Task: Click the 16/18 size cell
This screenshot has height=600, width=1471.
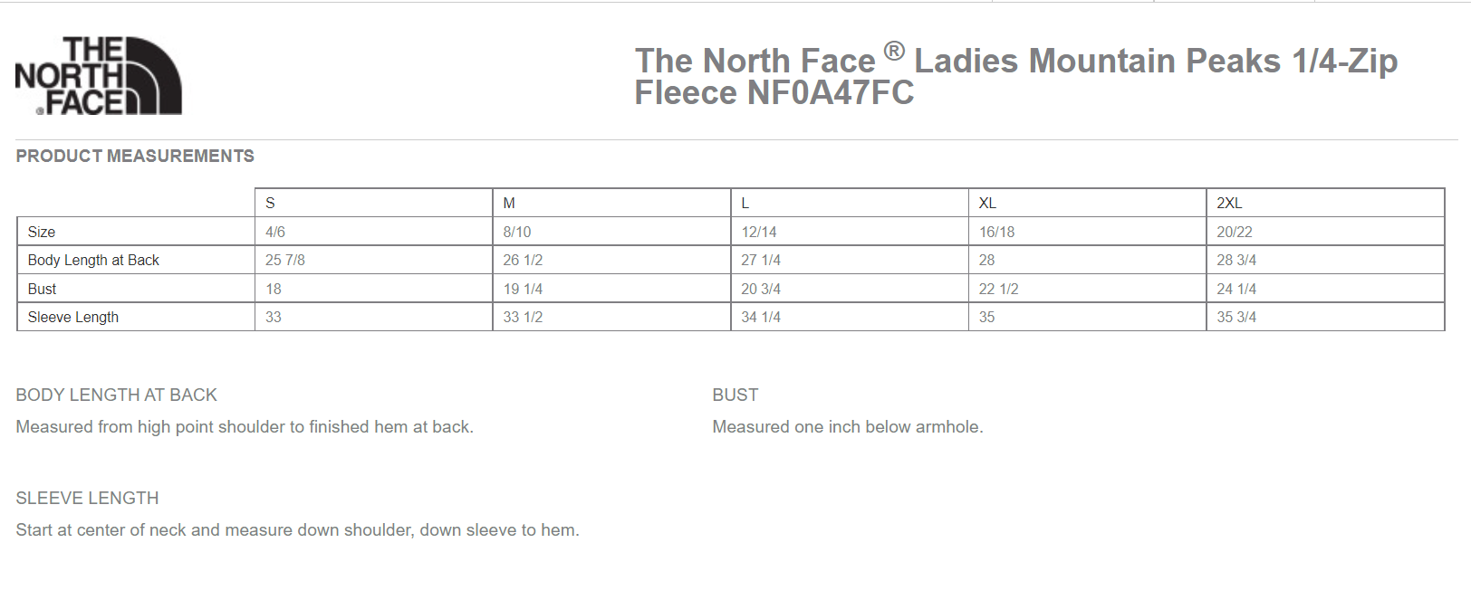Action: click(1087, 232)
